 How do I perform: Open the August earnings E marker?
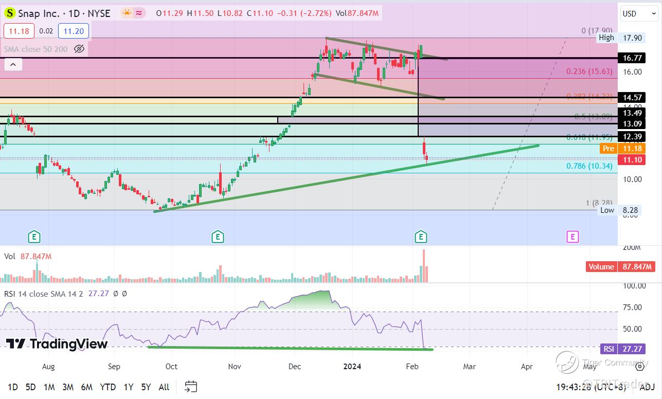coord(34,237)
